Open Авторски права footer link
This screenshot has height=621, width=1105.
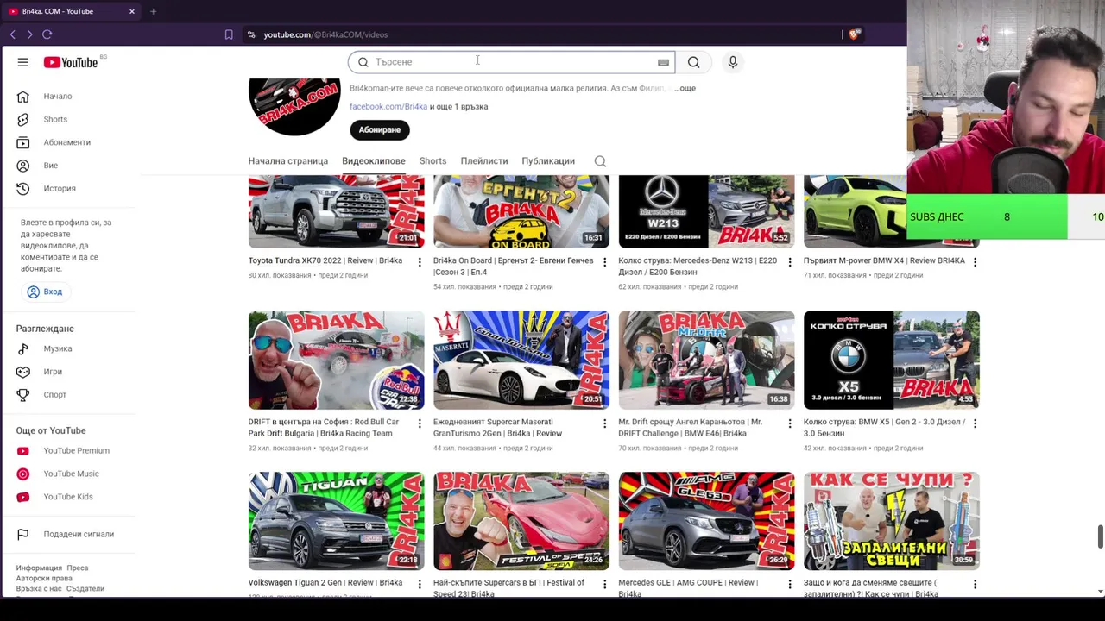pos(44,579)
